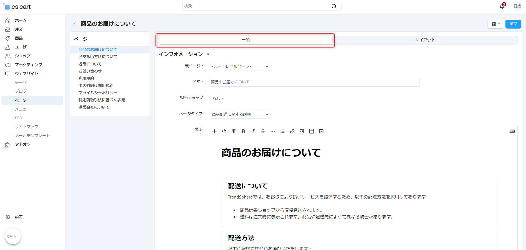Click the Bold formatting icon in editor
Screen dimensions: 526x250
coord(243,131)
